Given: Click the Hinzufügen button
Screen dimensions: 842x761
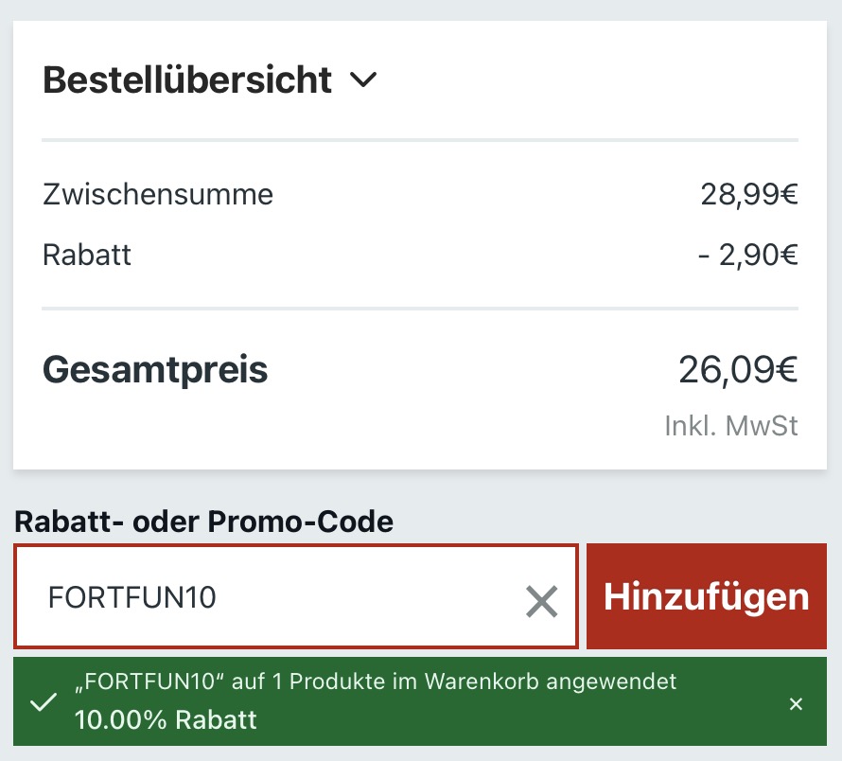Looking at the screenshot, I should (706, 596).
